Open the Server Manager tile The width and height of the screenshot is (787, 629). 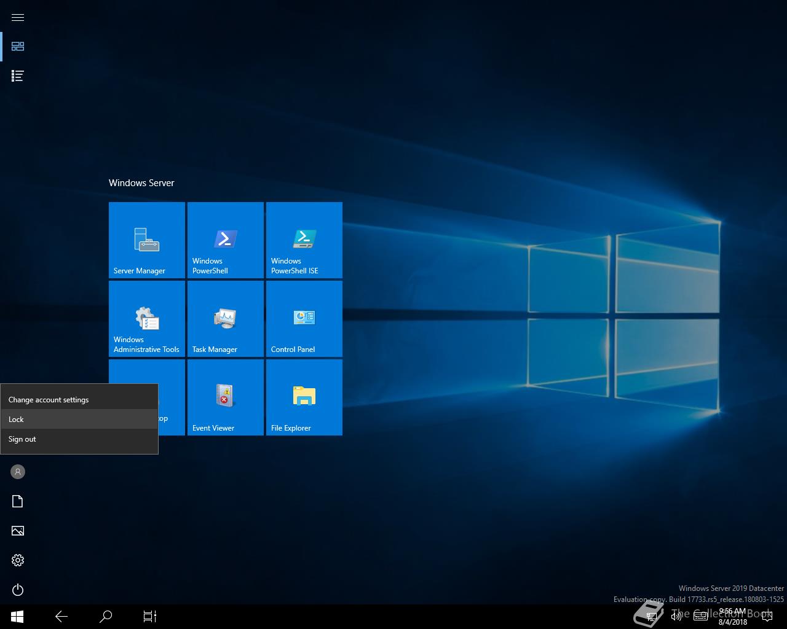(147, 240)
